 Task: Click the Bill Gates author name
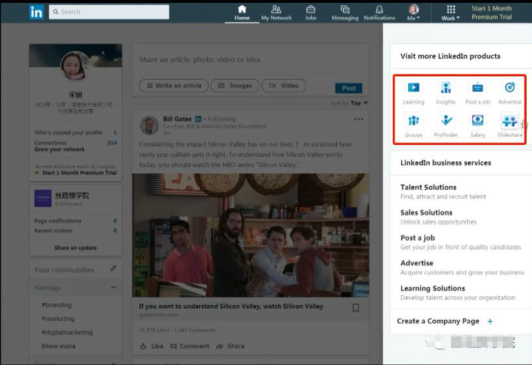[x=177, y=119]
